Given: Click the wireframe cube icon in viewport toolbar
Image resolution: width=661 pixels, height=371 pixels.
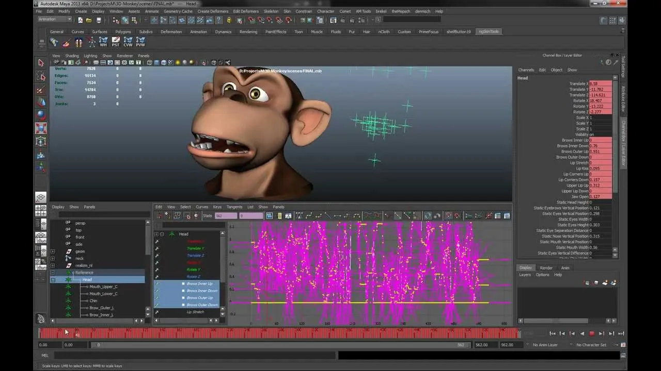Looking at the screenshot, I should point(149,63).
